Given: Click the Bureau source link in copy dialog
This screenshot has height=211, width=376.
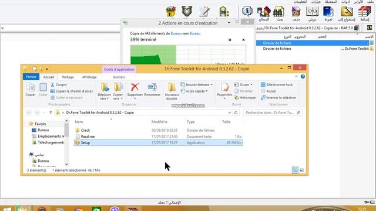Looking at the screenshot, I should coord(176,33).
